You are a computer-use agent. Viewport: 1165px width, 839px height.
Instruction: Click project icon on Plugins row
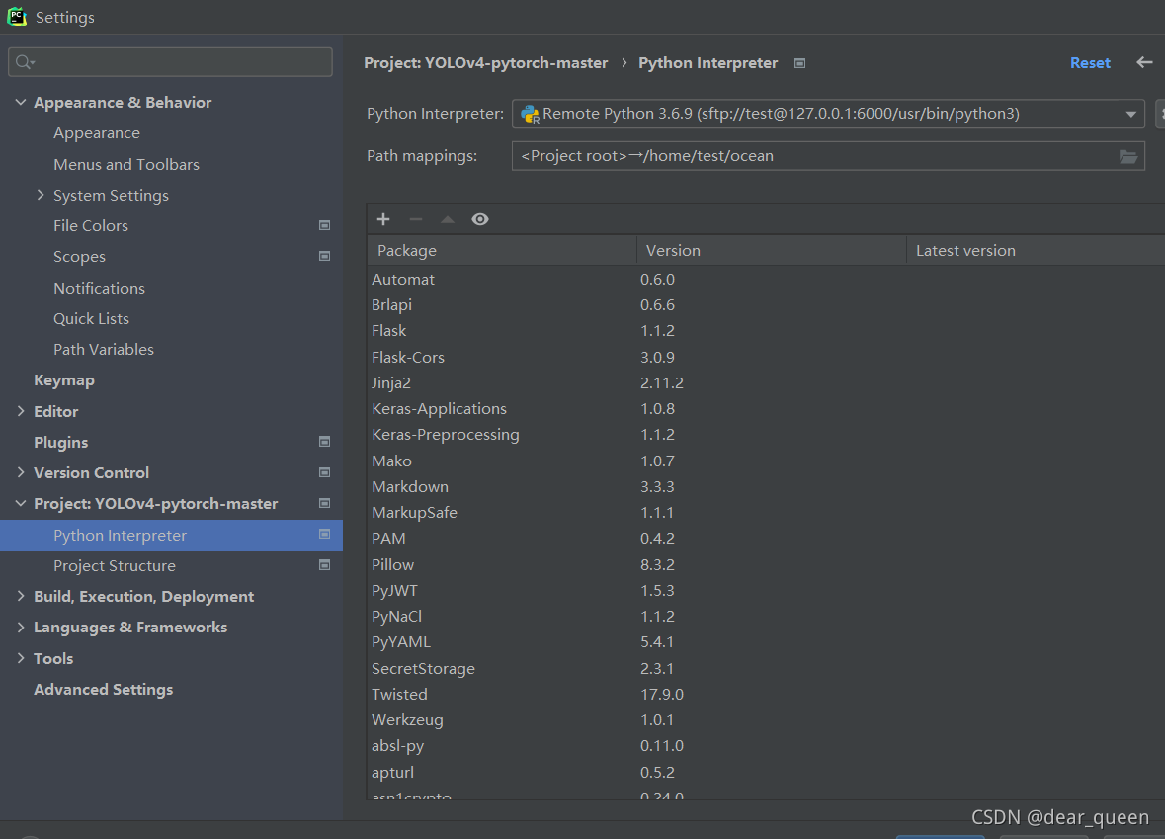pos(325,442)
